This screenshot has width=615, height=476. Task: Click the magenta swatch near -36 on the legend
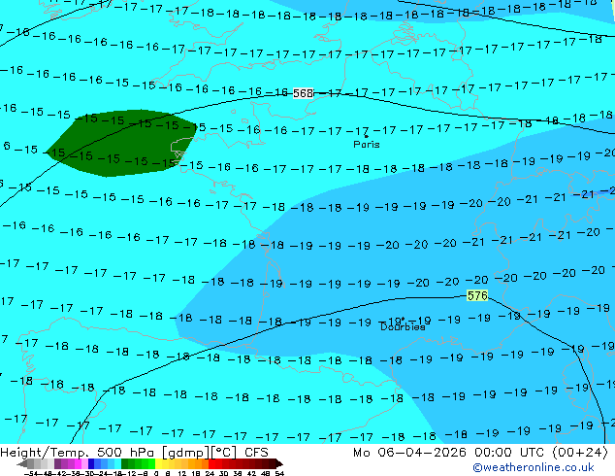point(78,463)
